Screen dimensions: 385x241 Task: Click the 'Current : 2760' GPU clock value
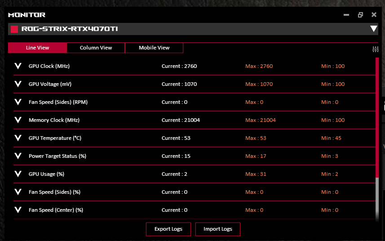(179, 66)
